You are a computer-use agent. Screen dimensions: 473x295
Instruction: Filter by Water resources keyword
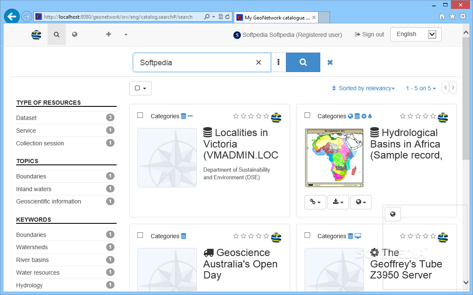(x=66, y=273)
